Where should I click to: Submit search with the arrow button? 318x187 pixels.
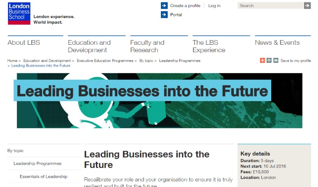[307, 6]
